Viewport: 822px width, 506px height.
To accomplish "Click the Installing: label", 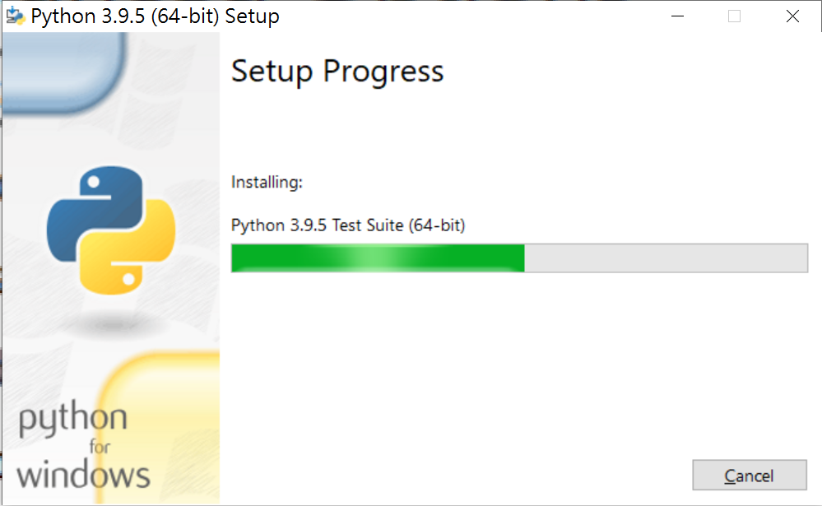I will point(267,183).
